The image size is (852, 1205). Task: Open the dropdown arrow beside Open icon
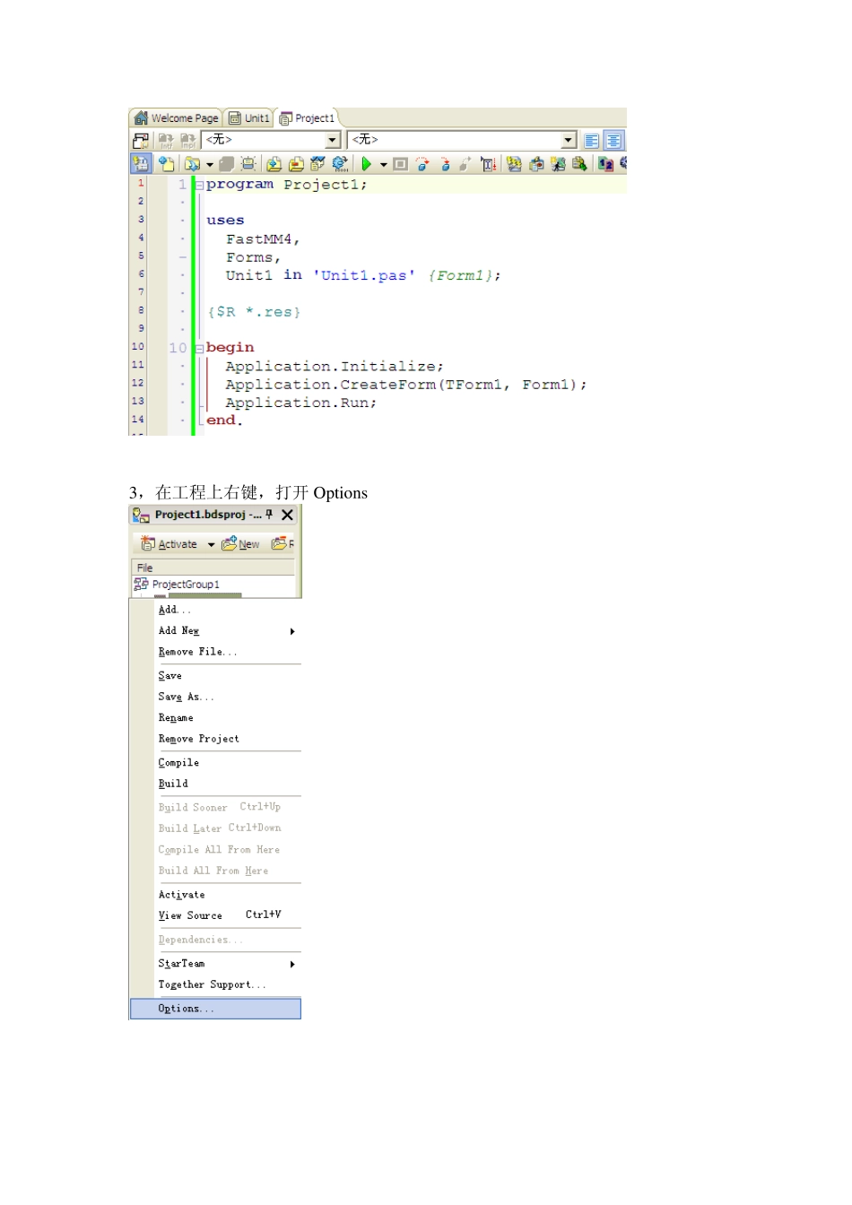coord(209,164)
